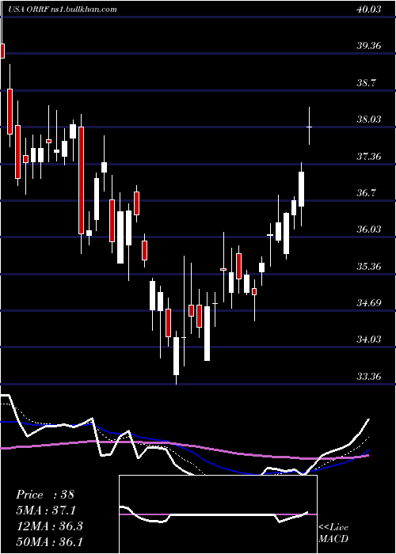The image size is (396, 554).
Task: Click the 36.7 price axis label
Action: pyautogui.click(x=366, y=192)
